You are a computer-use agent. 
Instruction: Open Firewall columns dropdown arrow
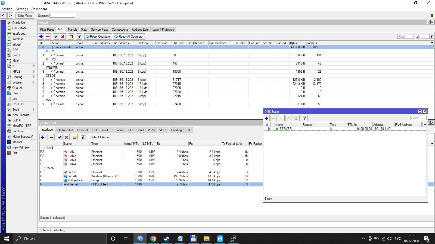click(432, 43)
